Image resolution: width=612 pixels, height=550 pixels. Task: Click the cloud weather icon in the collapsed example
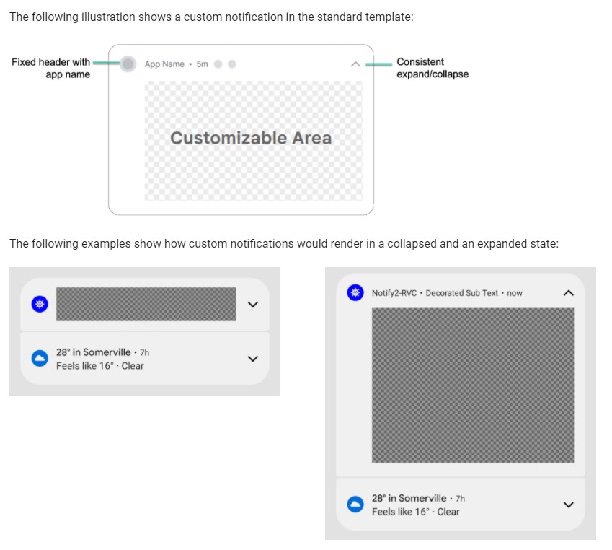pyautogui.click(x=40, y=359)
